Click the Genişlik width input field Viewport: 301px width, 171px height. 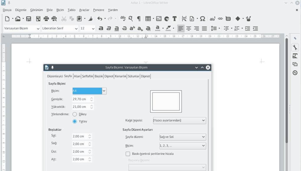click(80, 99)
